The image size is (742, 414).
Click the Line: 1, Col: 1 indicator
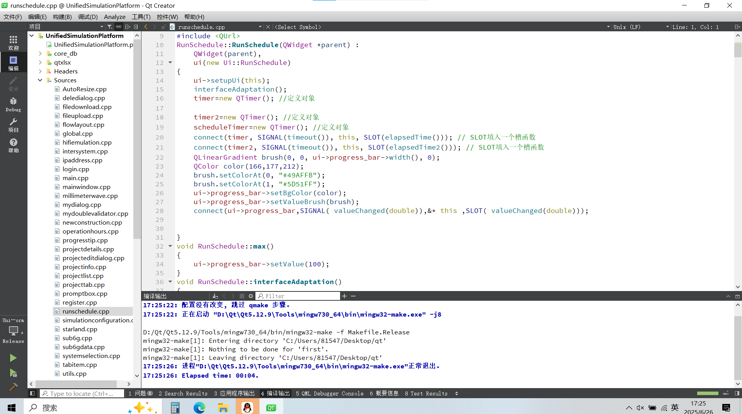pyautogui.click(x=696, y=27)
